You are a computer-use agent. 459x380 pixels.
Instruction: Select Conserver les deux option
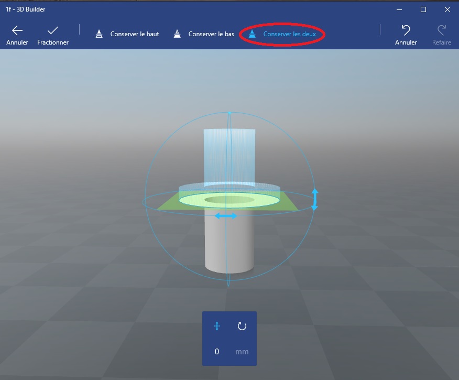pos(282,34)
